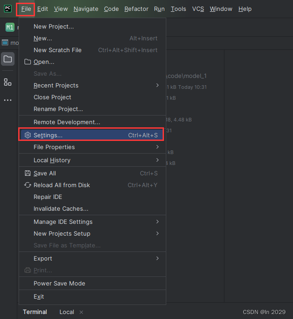The height and width of the screenshot is (319, 293).
Task: Click the gear icon beside Settings...
Action: 28,135
